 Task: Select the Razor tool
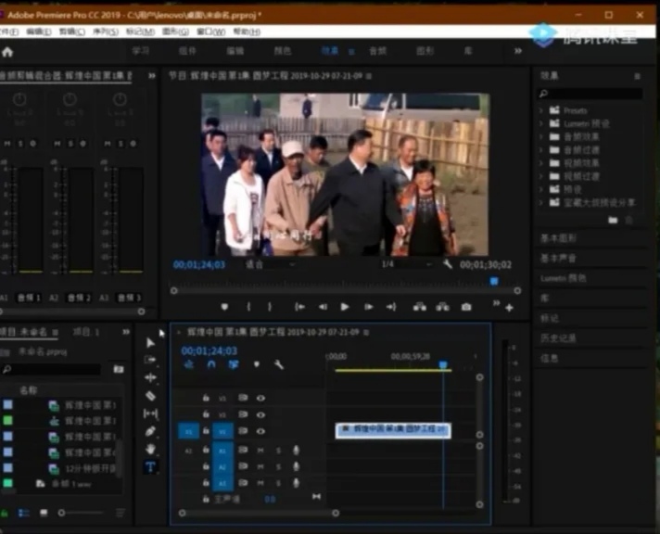(151, 396)
